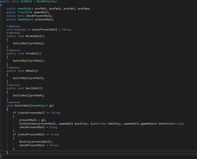
Task: Click spawnBall.position in the Instantiate line
Action: (x=73, y=124)
